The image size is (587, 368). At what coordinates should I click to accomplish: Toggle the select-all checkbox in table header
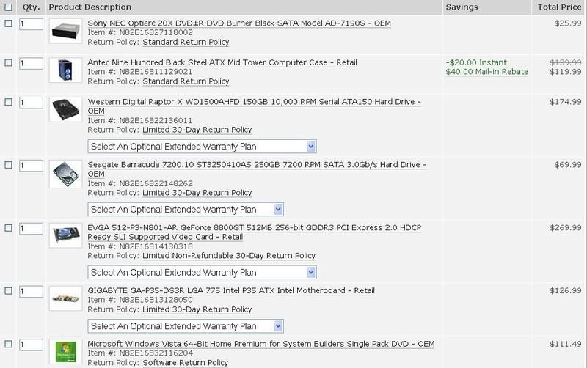pos(8,7)
